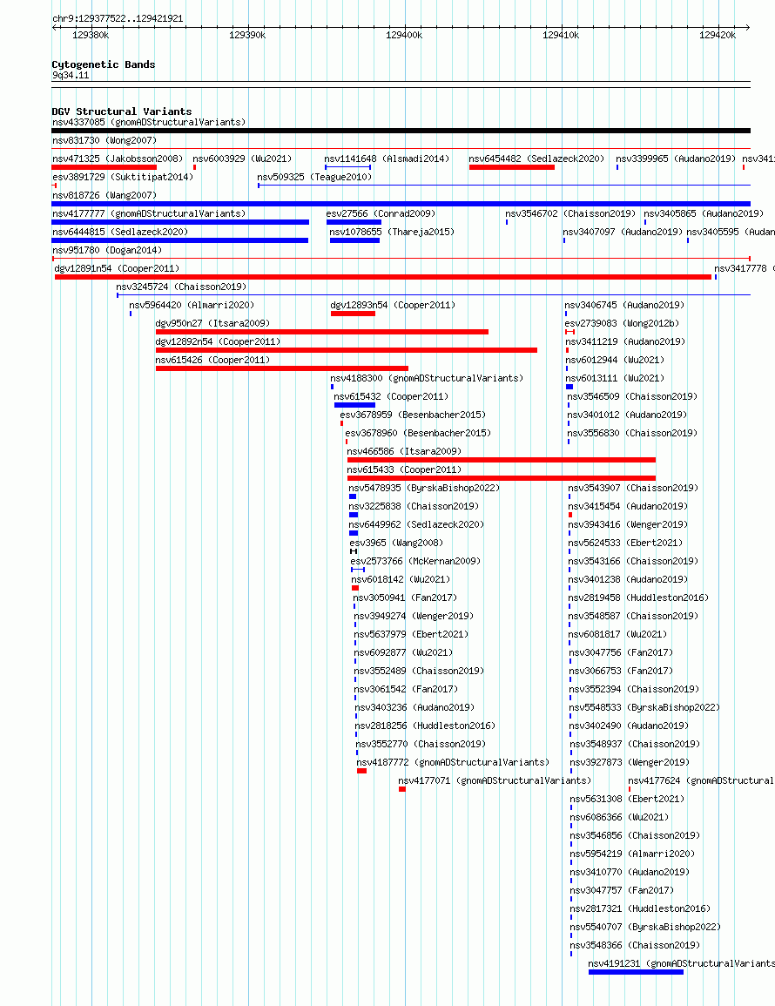Click the blue nsv615432 variant bar
This screenshot has width=775, height=1006.
tap(354, 406)
